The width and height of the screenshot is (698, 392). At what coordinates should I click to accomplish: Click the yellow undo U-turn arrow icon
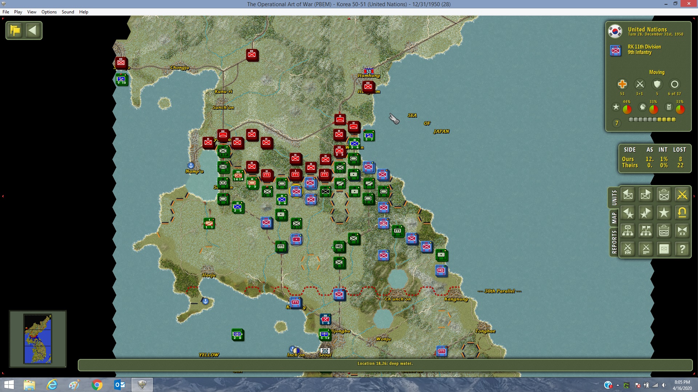pyautogui.click(x=682, y=213)
